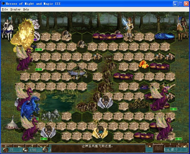Select the standing blue Azure Dragon
This screenshot has height=154, width=190.
click(30, 108)
